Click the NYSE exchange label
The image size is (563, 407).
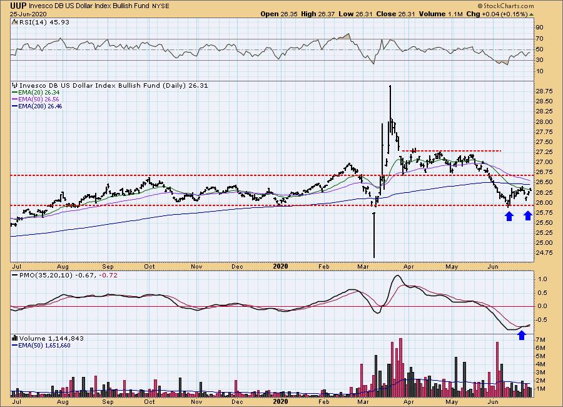161,6
